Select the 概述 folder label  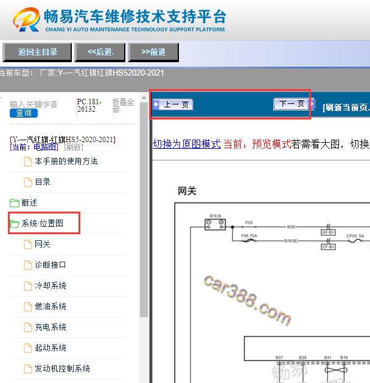tap(29, 202)
